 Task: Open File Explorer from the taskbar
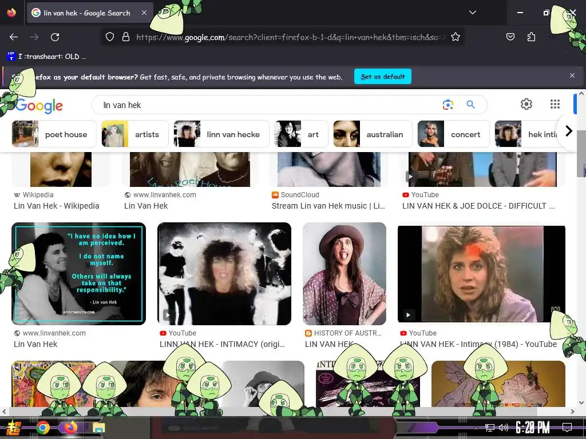pyautogui.click(x=99, y=428)
